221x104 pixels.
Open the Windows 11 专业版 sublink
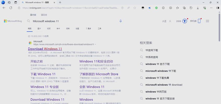pyautogui.click(x=45, y=87)
